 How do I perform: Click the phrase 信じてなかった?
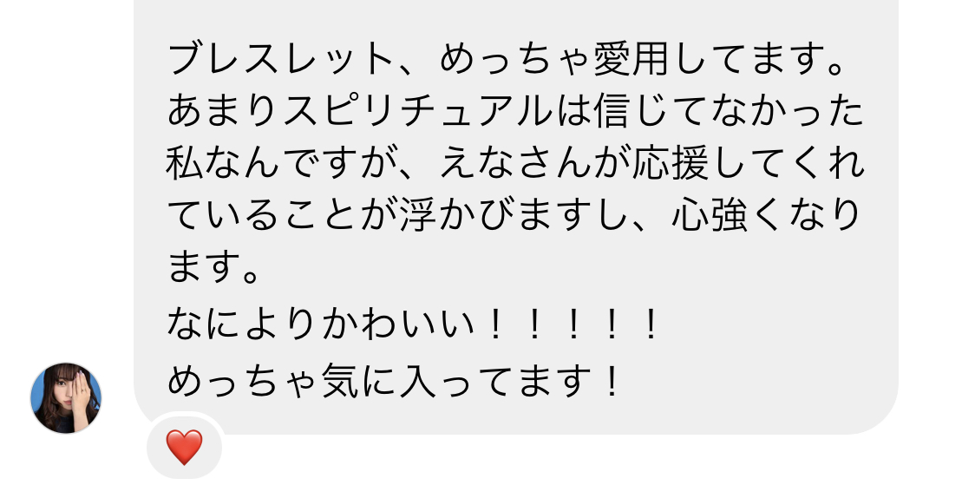click(x=728, y=112)
